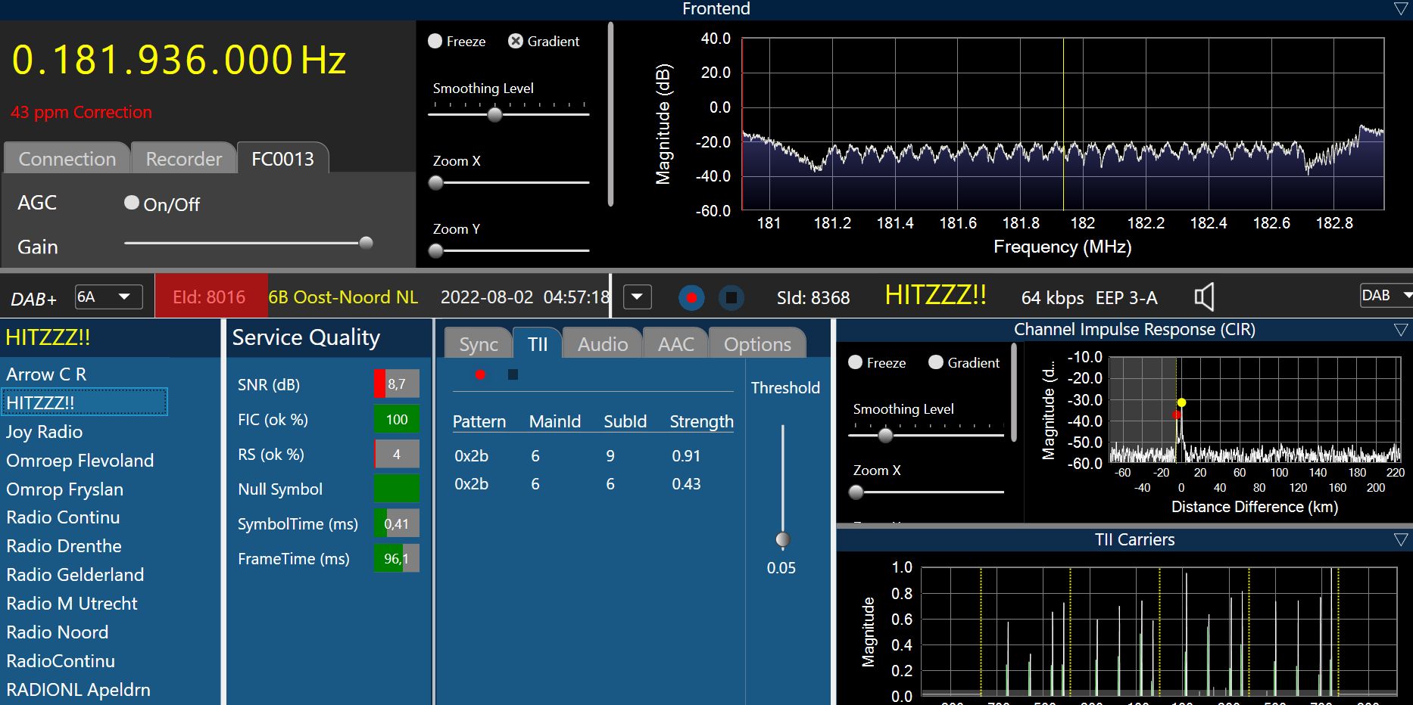Switch to the Audio tab
This screenshot has width=1413, height=705.
(x=603, y=344)
